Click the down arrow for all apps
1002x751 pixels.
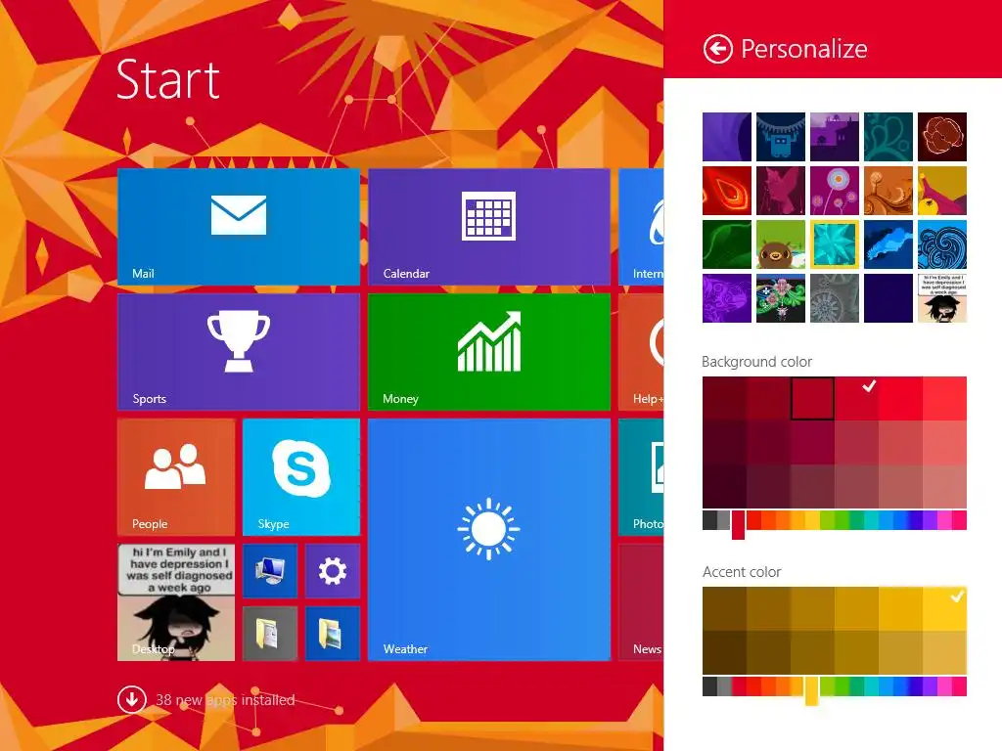[x=132, y=700]
